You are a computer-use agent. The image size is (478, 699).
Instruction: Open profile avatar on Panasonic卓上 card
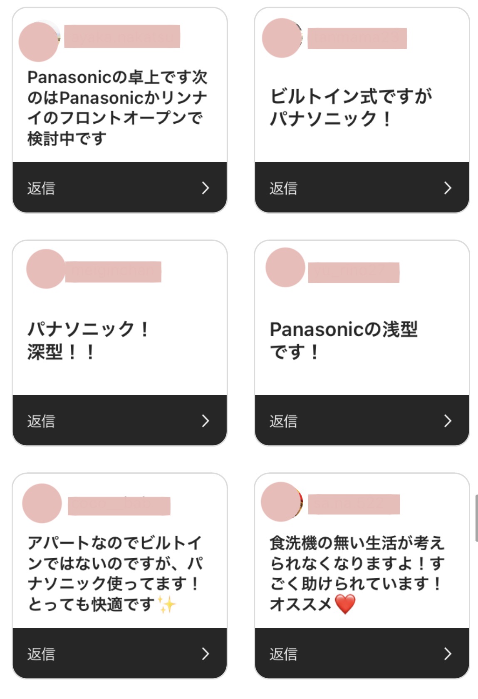pyautogui.click(x=39, y=42)
